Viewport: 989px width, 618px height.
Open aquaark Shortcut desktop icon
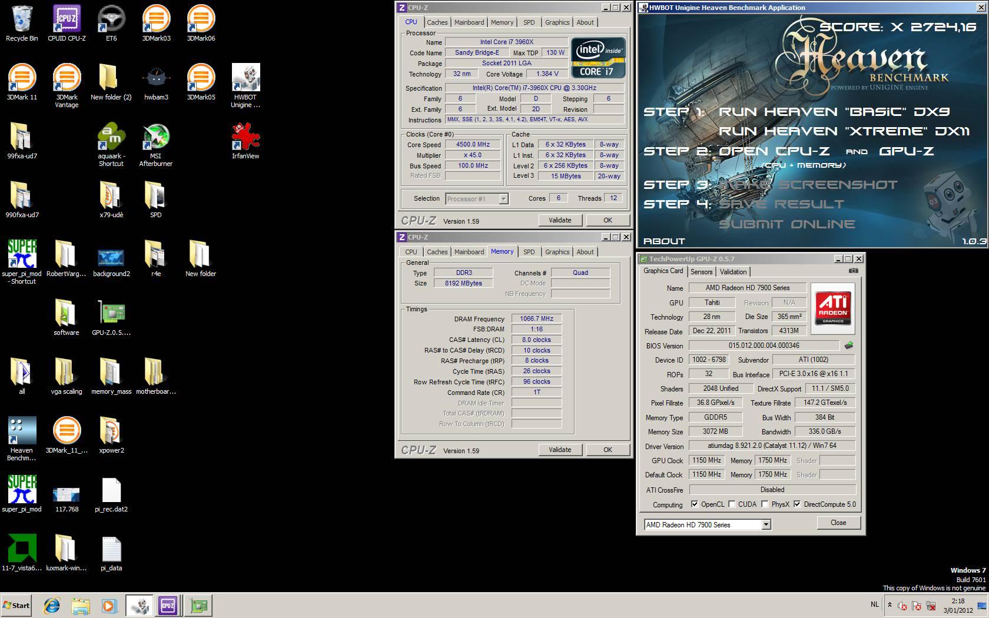111,145
